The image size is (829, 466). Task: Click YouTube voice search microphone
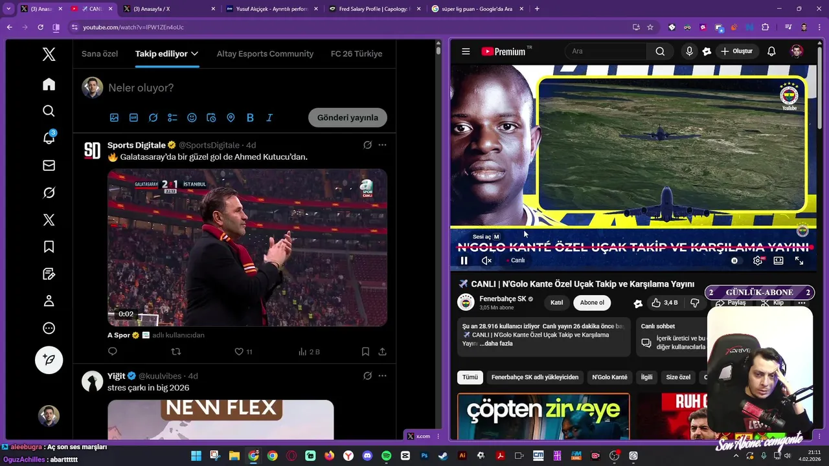689,51
